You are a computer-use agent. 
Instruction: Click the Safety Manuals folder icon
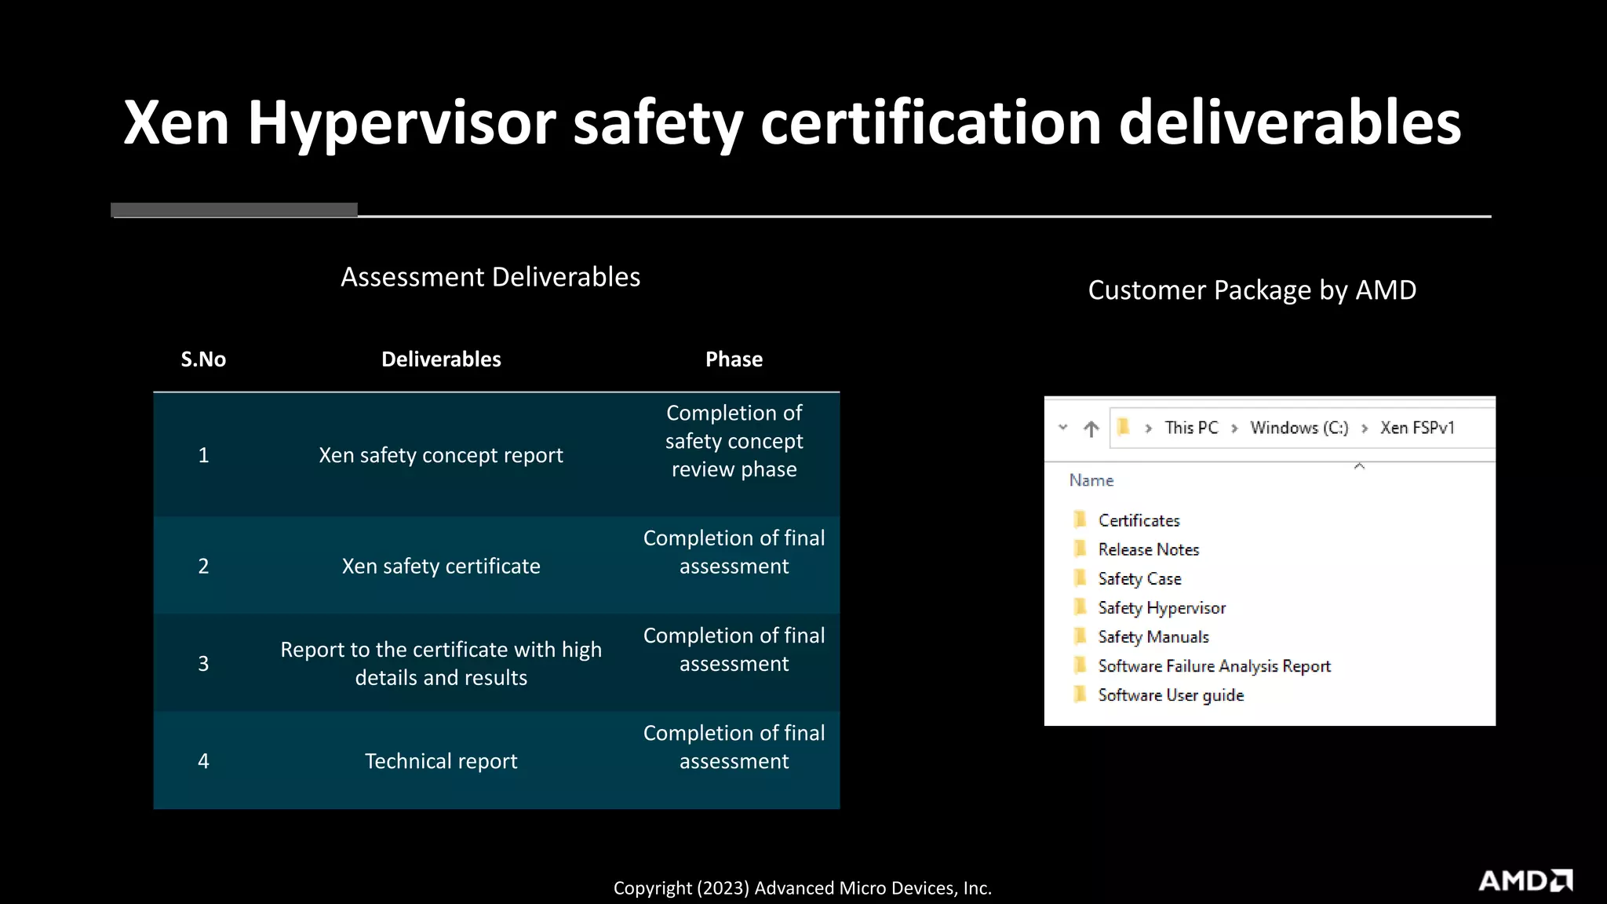point(1080,636)
